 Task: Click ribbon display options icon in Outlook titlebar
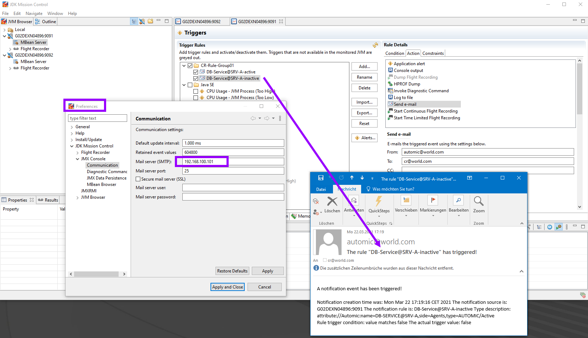469,178
